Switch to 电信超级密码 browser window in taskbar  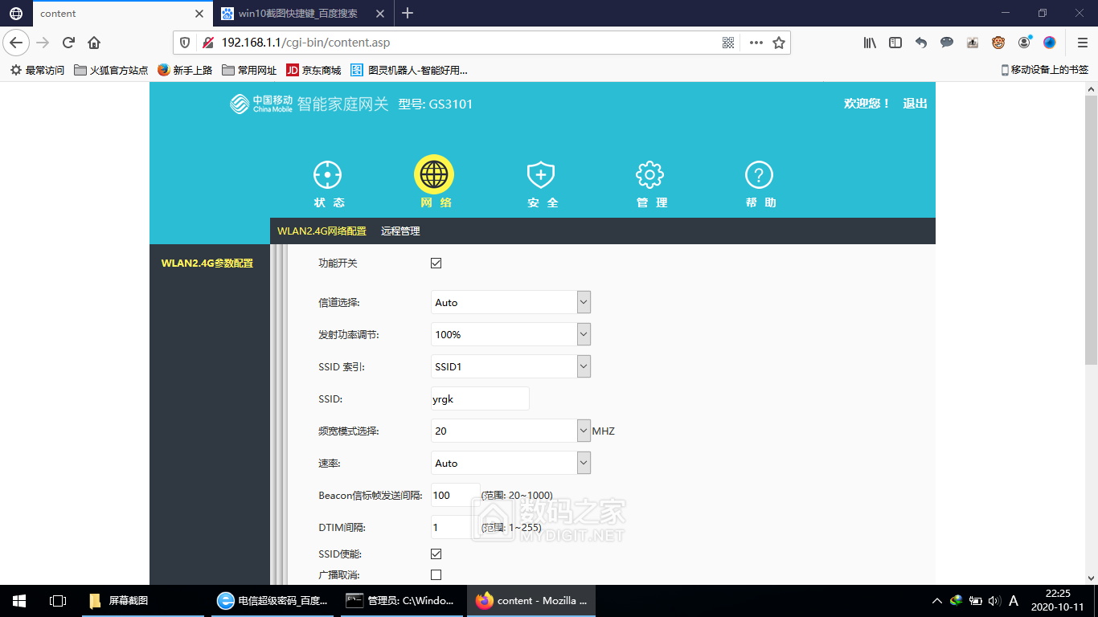[x=274, y=600]
